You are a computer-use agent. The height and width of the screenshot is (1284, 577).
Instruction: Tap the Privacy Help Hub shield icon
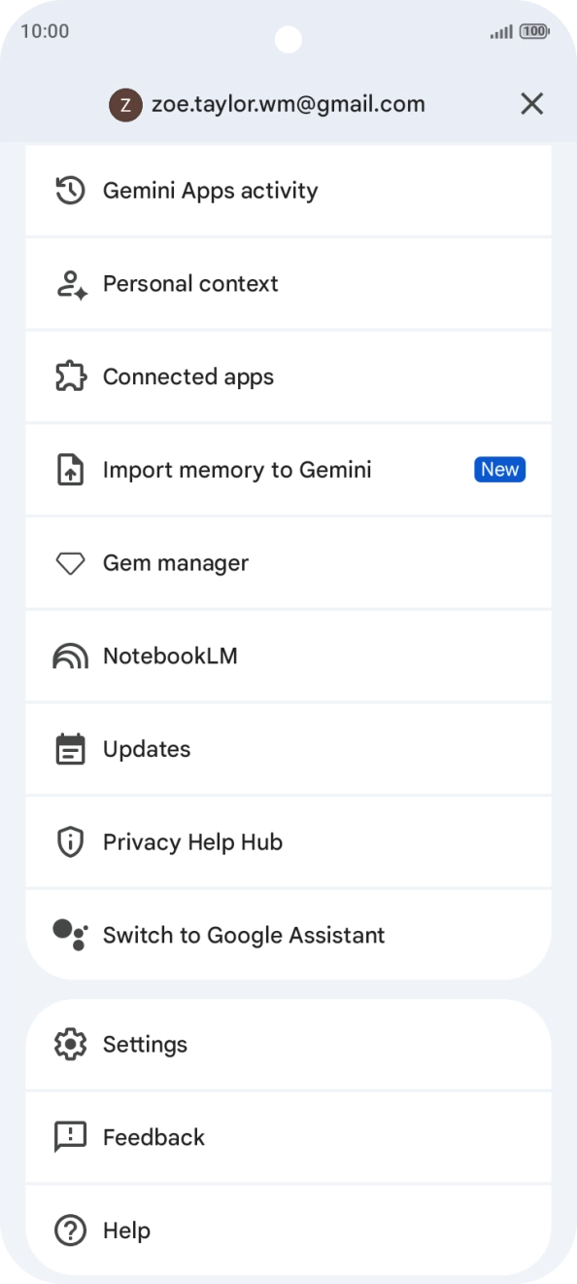tap(70, 842)
